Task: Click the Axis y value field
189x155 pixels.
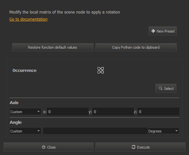Action: pos(113,111)
